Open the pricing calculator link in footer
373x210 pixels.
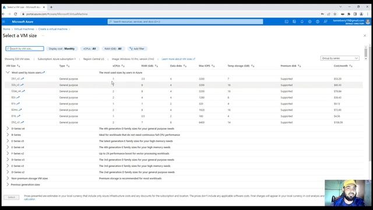pyautogui.click(x=29, y=199)
